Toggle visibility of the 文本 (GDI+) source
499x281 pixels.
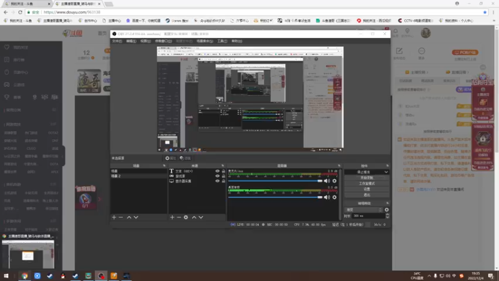(217, 171)
